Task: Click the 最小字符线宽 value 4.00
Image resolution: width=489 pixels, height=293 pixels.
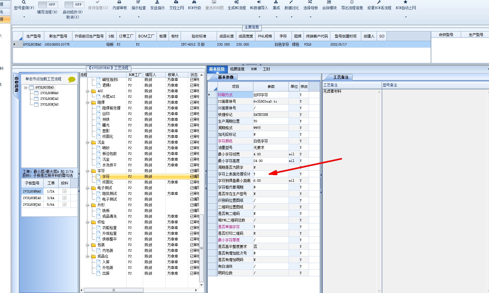Action: click(x=270, y=154)
